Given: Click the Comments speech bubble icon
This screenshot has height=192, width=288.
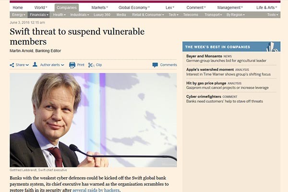Looking at the screenshot, I should point(155,65).
